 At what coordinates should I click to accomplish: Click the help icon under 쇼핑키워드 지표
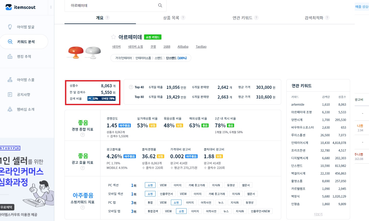[x=83, y=207]
